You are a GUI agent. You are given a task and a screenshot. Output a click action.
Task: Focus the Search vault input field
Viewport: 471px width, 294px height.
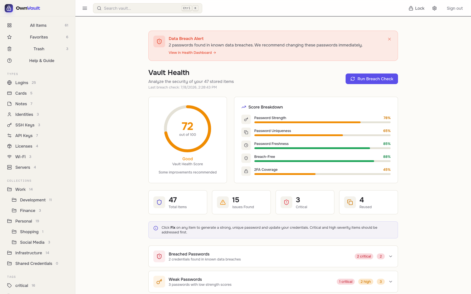[x=147, y=8]
